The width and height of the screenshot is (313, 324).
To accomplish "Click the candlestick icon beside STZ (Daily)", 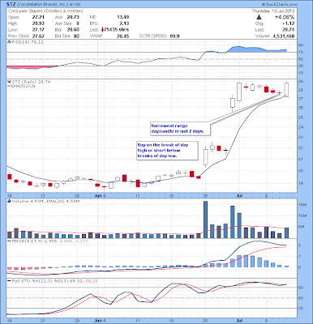I will coord(8,82).
